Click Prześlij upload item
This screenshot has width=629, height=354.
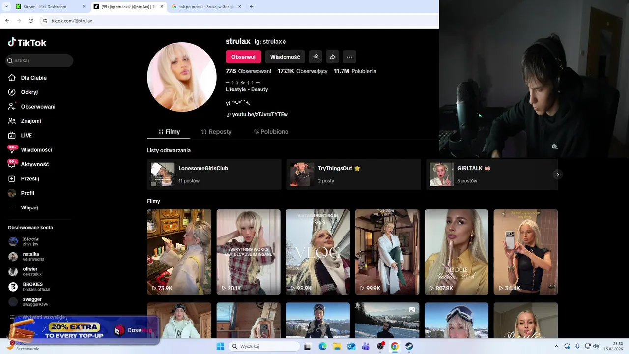click(29, 178)
